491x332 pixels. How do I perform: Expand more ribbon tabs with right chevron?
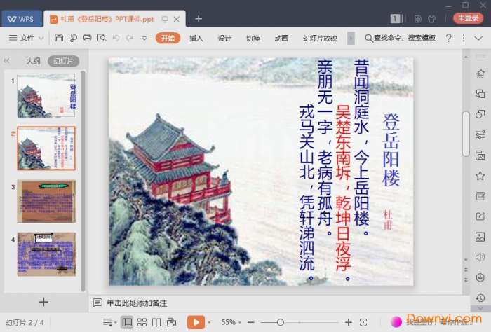[x=351, y=38]
